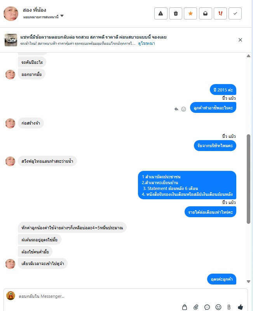Viewport: 253px width, 311px height.
Task: Mark conversation as unread with envelope icon
Action: tap(206, 14)
